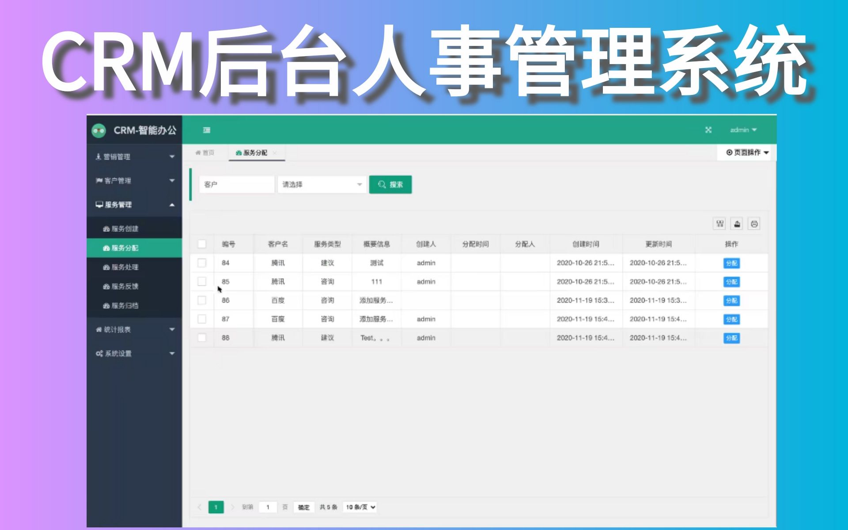Screen dimensions: 848x530
Task: Click the 营销管理 sidebar icon
Action: (x=98, y=156)
